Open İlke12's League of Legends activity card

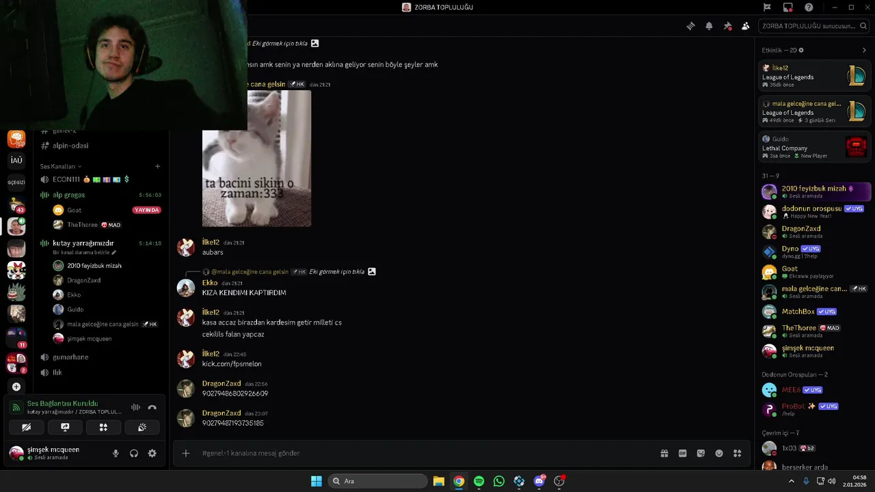(815, 76)
